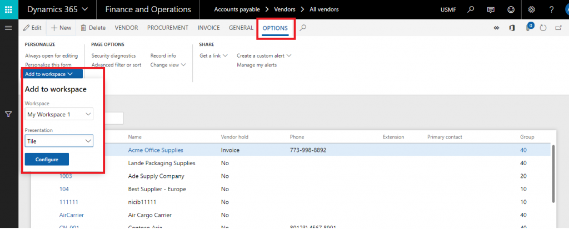Click the attachments icon with badge 0

click(529, 28)
